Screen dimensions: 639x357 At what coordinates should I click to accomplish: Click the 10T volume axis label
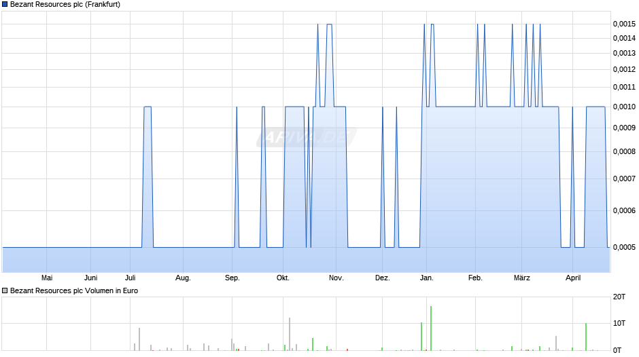click(x=619, y=323)
